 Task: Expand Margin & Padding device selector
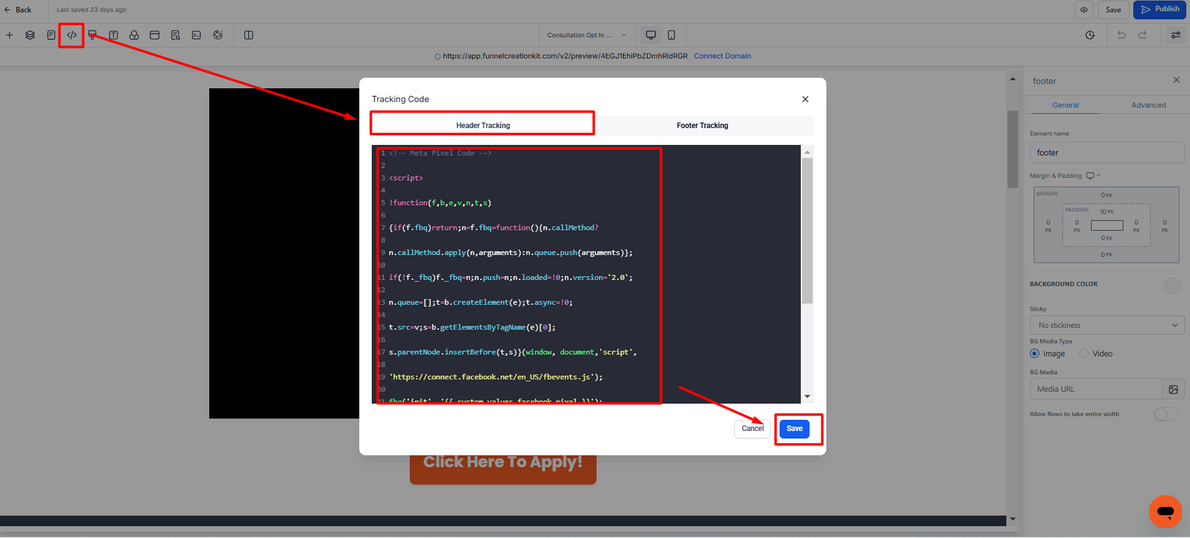point(1093,176)
